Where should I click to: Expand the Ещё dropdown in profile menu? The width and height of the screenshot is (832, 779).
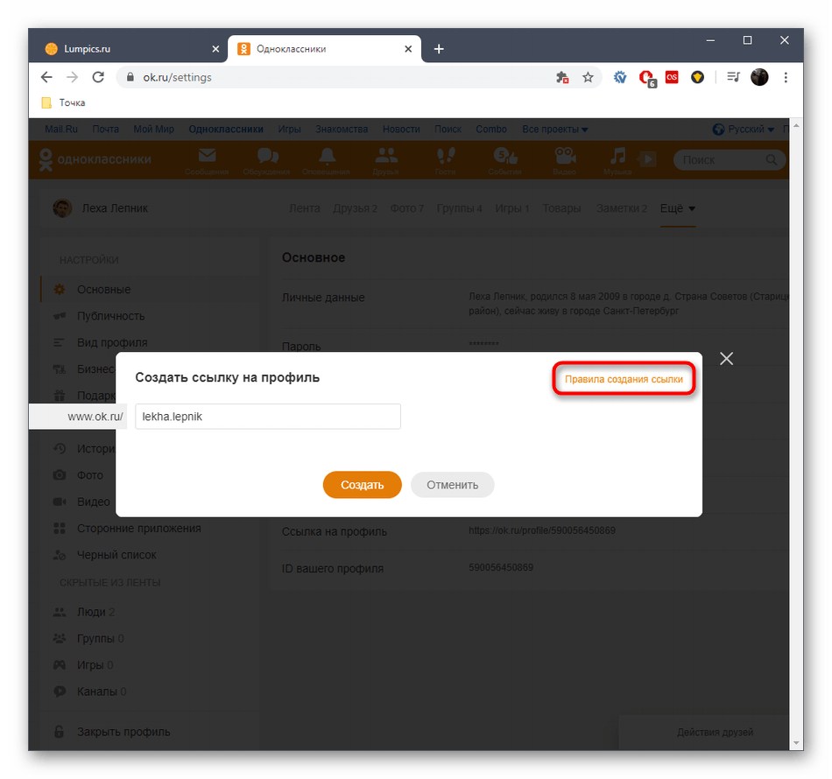[x=678, y=208]
